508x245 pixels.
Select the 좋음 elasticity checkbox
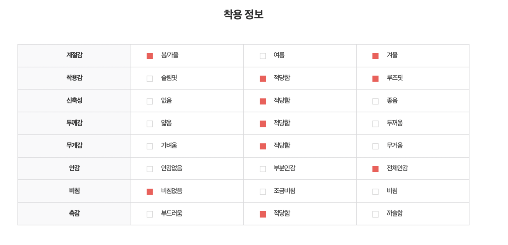point(375,101)
